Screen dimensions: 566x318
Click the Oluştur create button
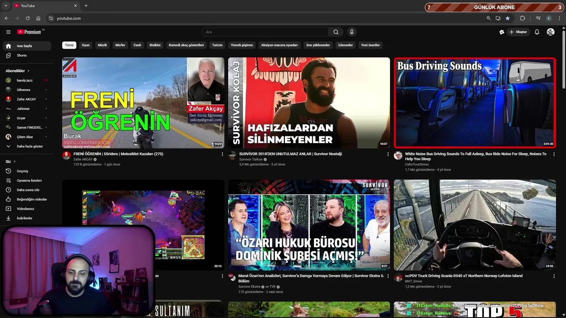[x=518, y=32]
